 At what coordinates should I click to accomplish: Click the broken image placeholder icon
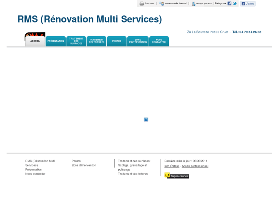click(x=146, y=119)
